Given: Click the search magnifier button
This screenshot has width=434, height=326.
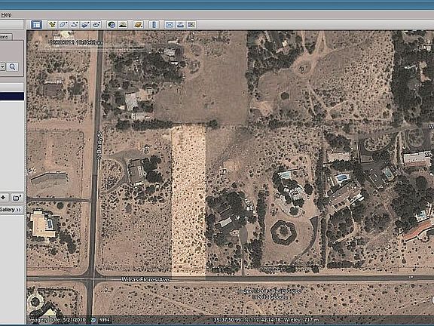Looking at the screenshot, I should coord(13,67).
